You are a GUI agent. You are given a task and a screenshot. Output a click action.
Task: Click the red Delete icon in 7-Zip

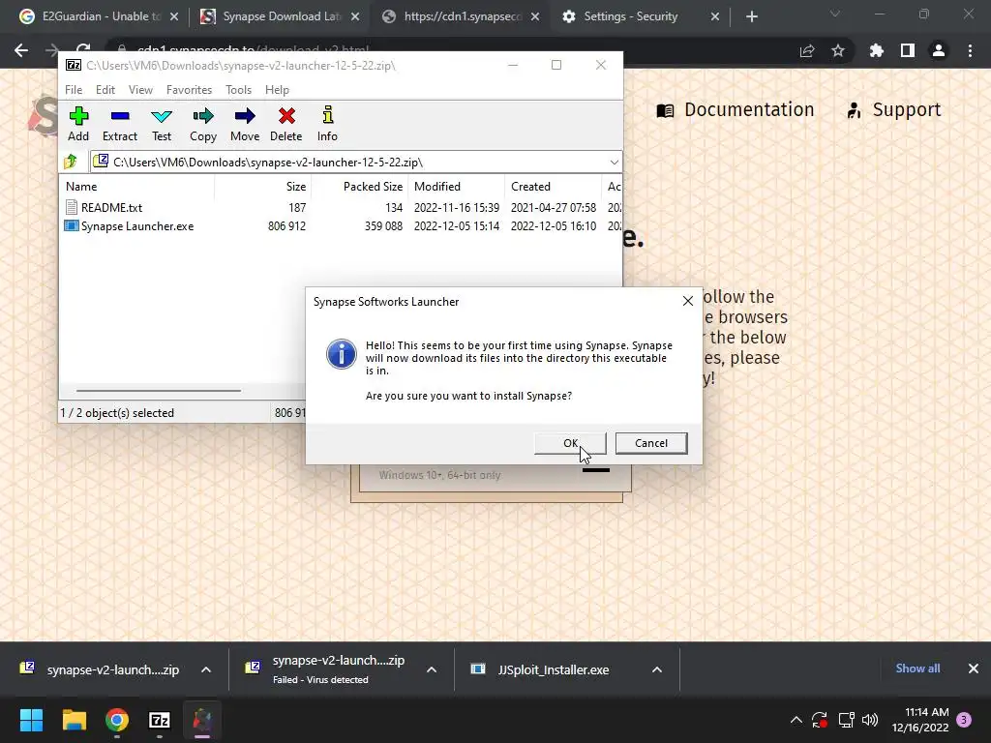[x=286, y=124]
